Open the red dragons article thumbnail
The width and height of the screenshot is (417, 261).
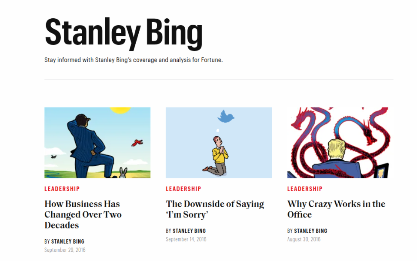340,143
